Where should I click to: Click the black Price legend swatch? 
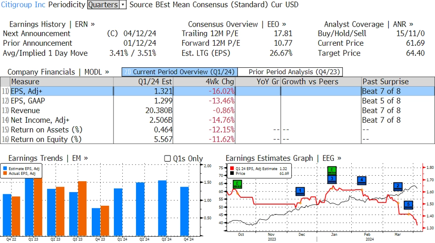coord(232,173)
